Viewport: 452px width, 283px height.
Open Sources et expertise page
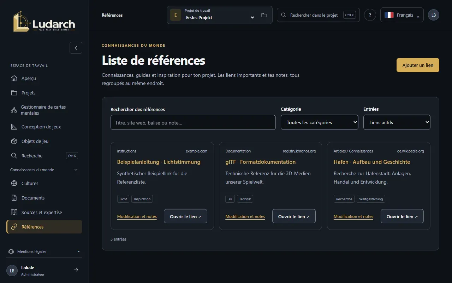(x=44, y=212)
